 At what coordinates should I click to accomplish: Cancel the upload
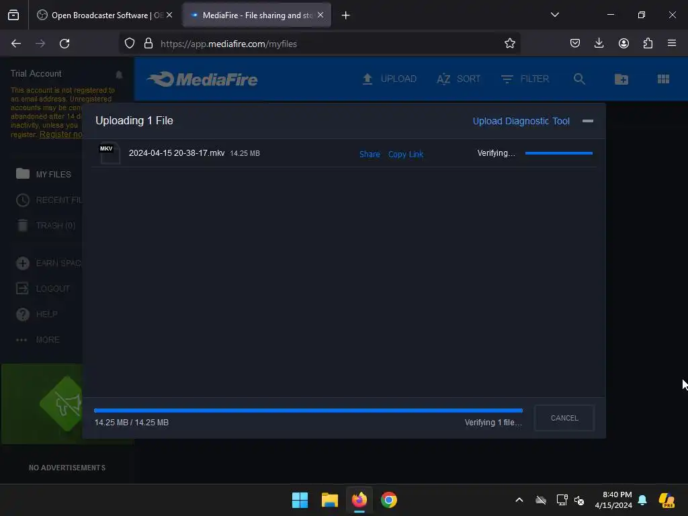(x=564, y=418)
